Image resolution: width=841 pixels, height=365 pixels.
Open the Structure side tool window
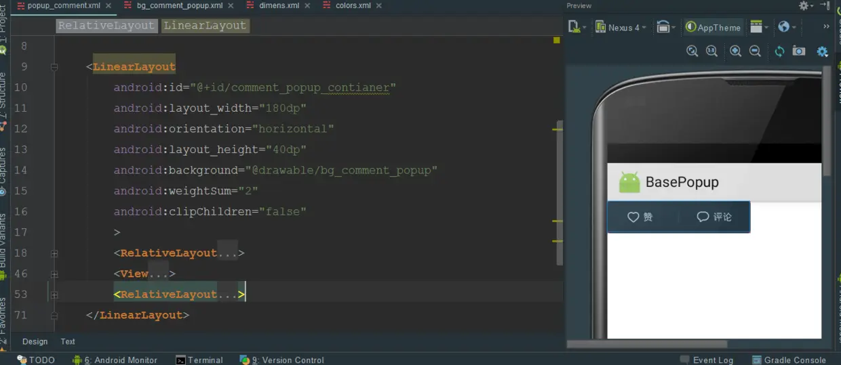3,95
